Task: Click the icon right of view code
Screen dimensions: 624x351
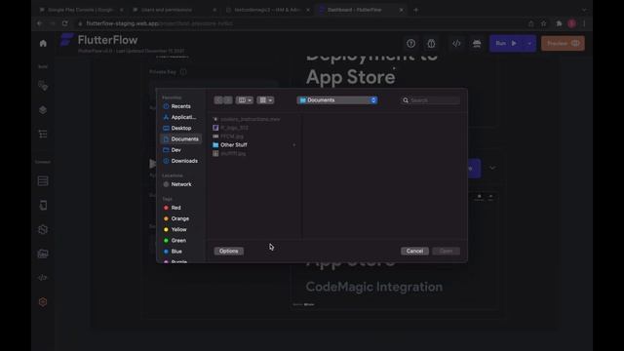Action: [x=477, y=43]
